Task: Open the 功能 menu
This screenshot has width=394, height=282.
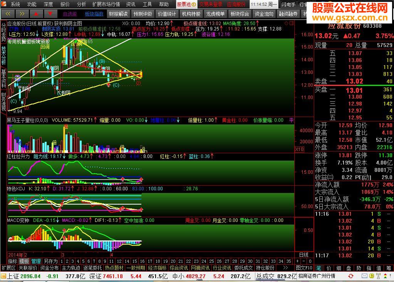Action: (x=32, y=4)
